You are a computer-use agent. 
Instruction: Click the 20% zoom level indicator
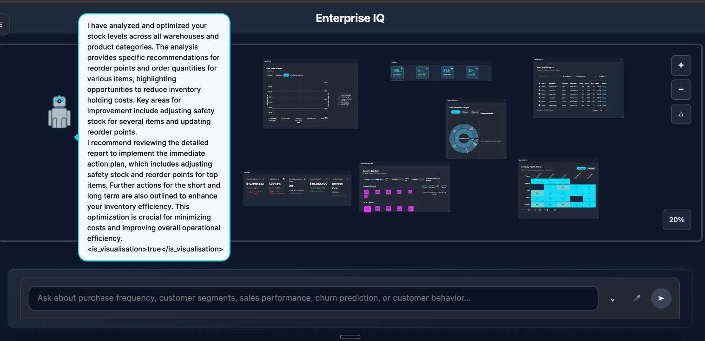pos(676,220)
